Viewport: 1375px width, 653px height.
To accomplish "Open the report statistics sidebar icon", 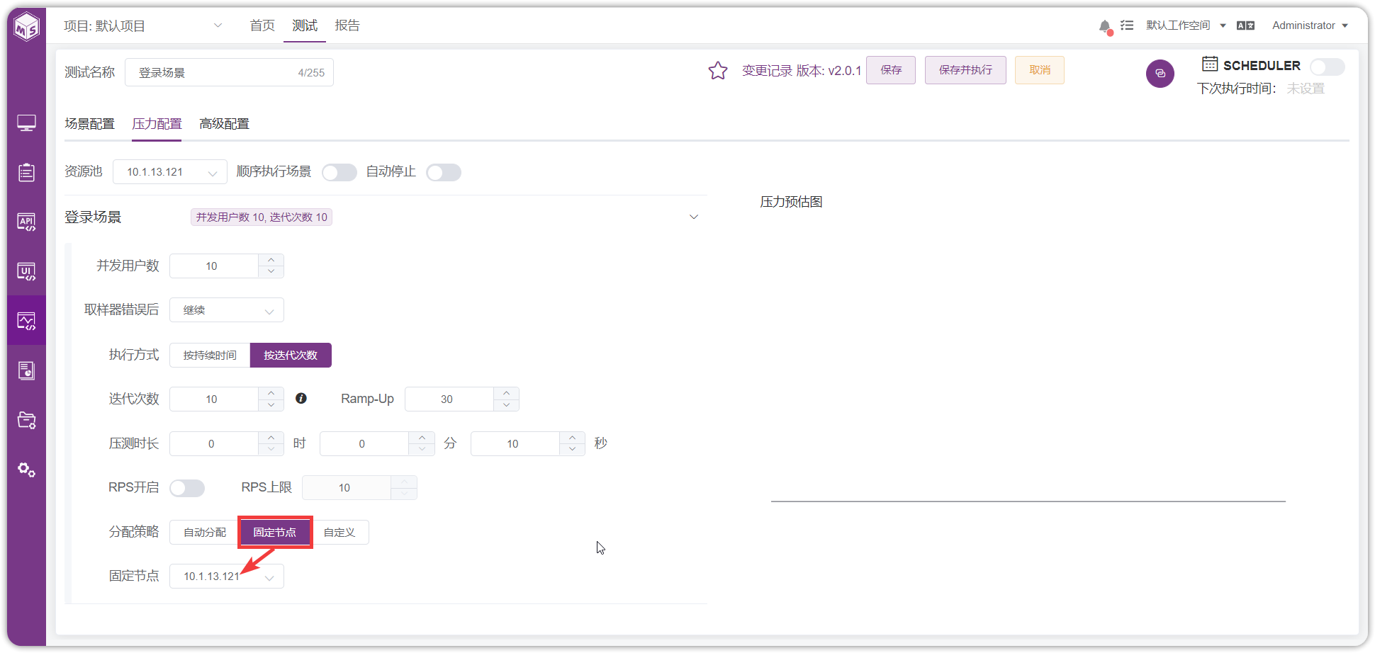I will click(x=26, y=370).
